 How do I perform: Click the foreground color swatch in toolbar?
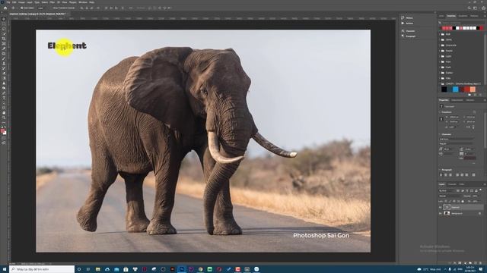[3, 131]
